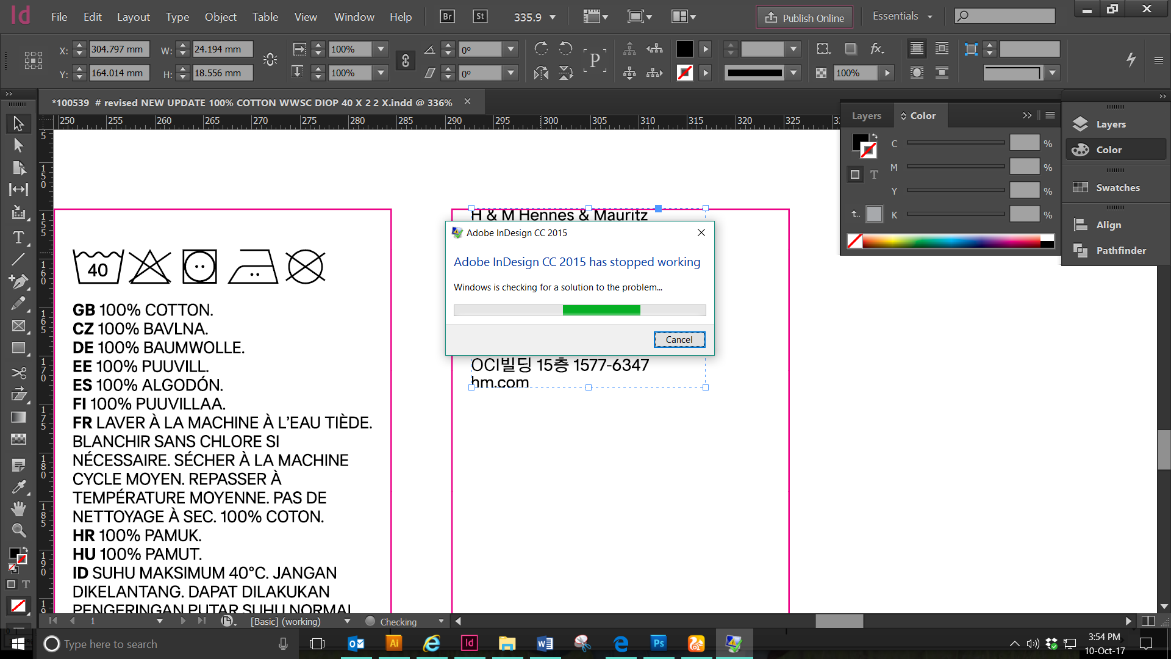The height and width of the screenshot is (659, 1171).
Task: Select the Eyedropper tool
Action: click(18, 488)
